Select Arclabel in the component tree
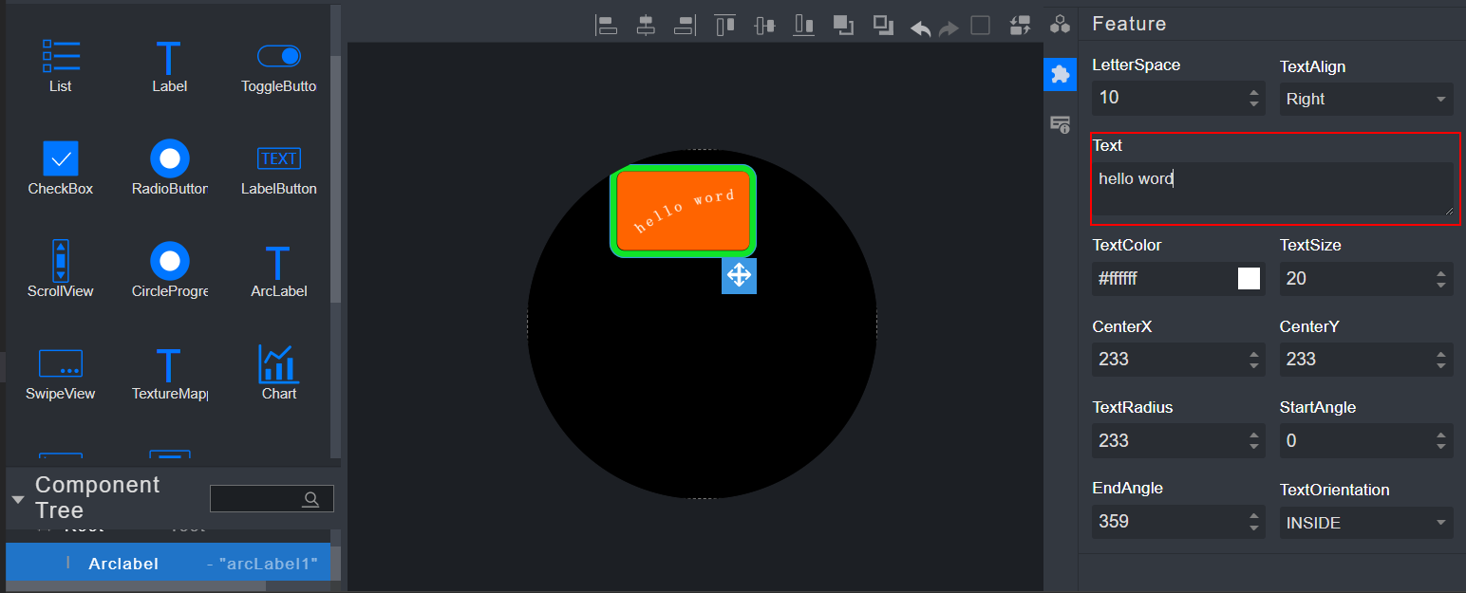This screenshot has height=593, width=1466. (x=123, y=564)
